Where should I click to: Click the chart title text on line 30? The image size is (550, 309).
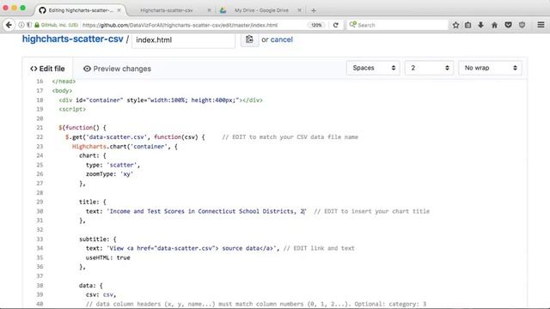click(x=206, y=211)
